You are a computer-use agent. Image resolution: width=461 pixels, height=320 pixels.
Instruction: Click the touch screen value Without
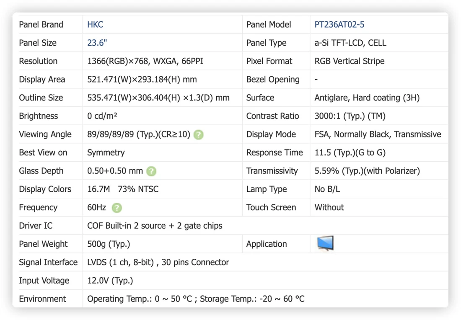click(329, 207)
